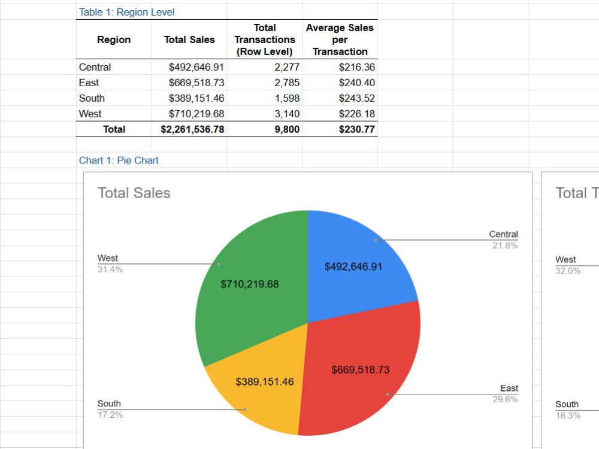Click the Central 21.8% callout label
This screenshot has width=599, height=449.
(504, 239)
